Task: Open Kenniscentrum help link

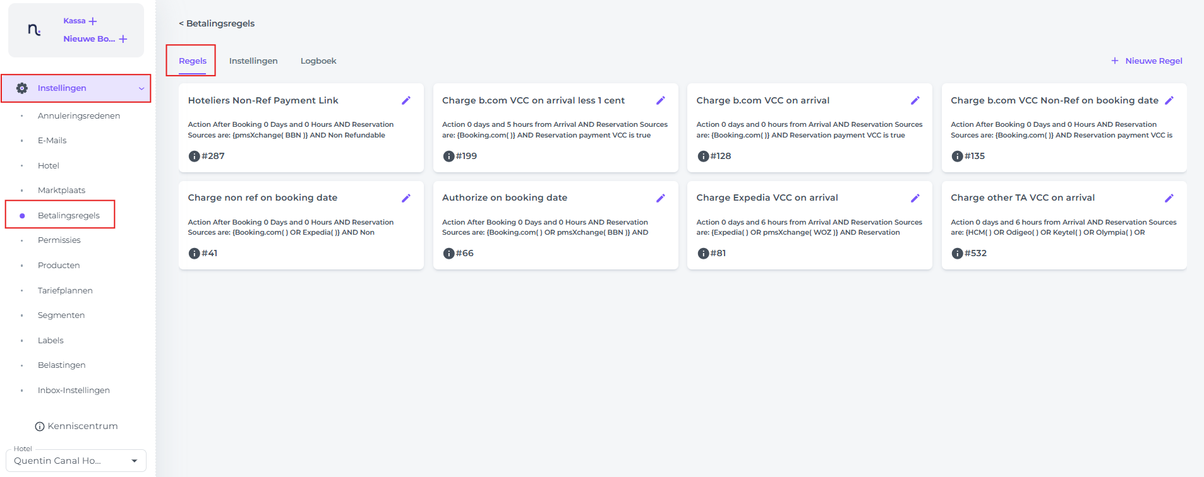Action: 76,427
